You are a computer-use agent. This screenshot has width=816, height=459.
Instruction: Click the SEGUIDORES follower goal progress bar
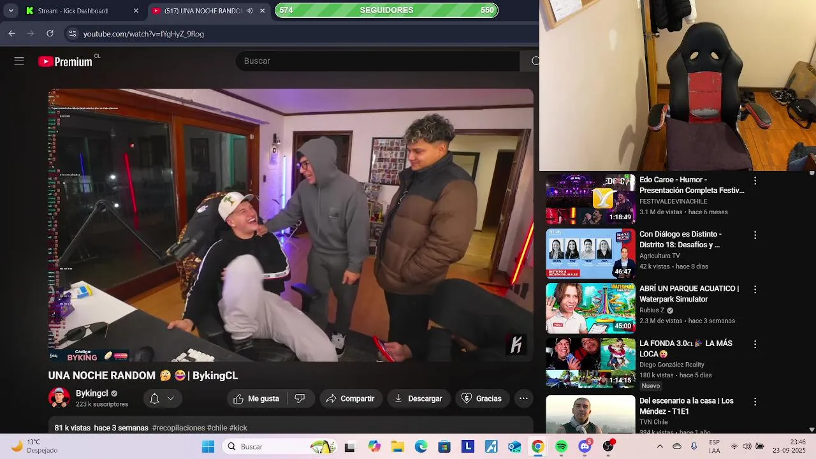tap(386, 10)
